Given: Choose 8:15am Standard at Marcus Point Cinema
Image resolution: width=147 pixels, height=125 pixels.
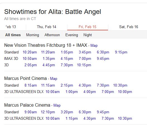Looking at the screenshot, I should [31, 85].
